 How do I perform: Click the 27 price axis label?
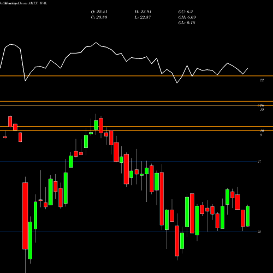(259, 162)
